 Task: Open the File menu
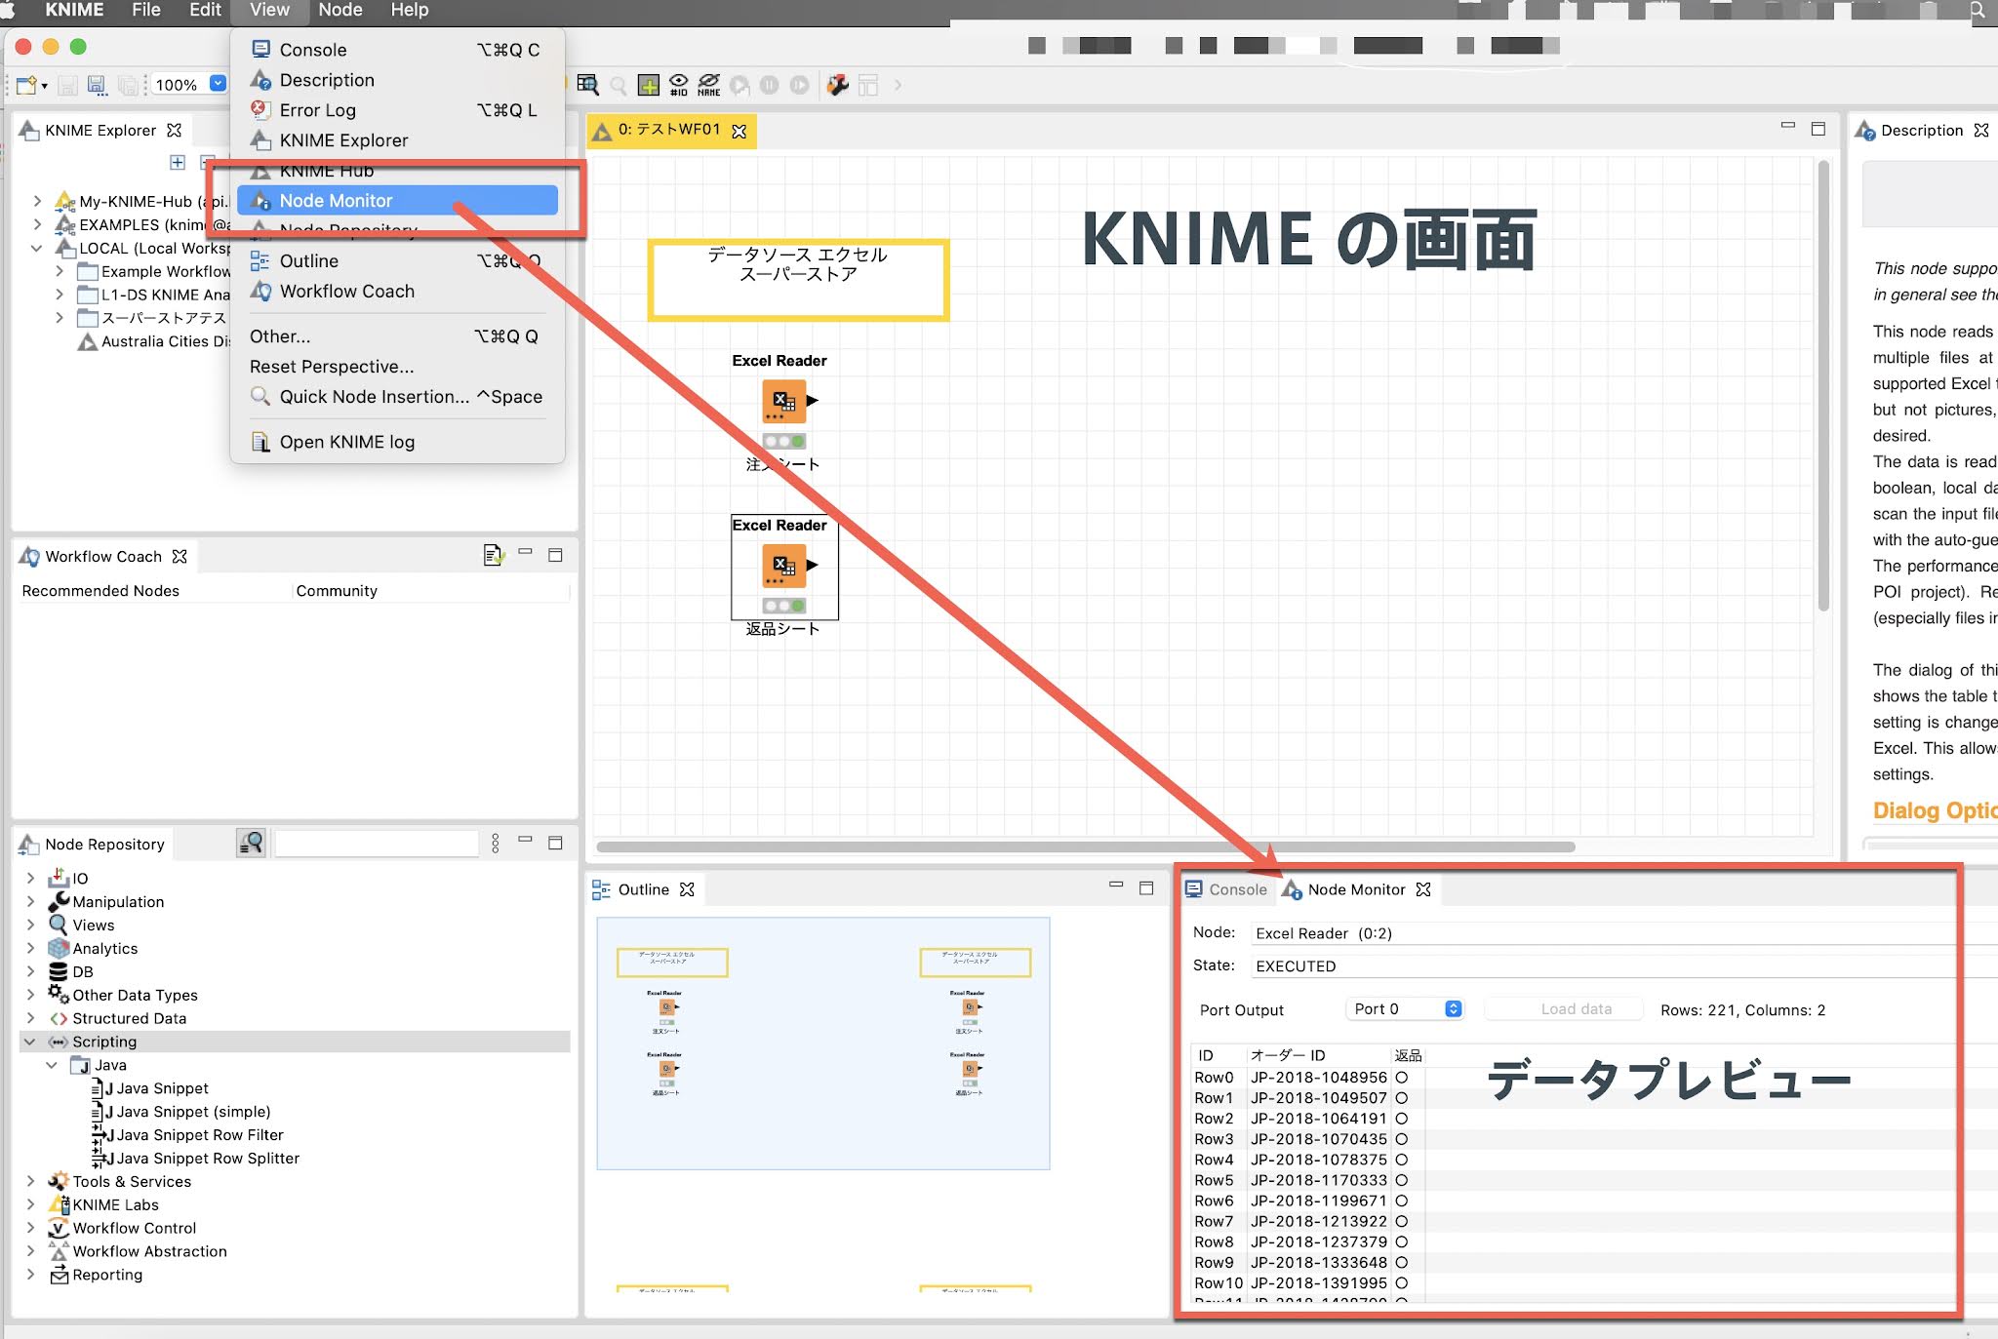(146, 10)
